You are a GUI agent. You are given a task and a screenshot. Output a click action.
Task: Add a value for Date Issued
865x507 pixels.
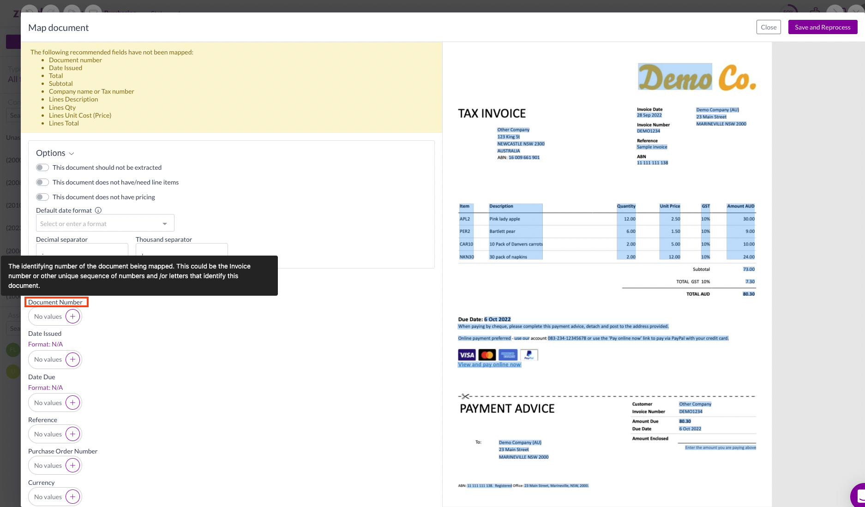click(72, 359)
